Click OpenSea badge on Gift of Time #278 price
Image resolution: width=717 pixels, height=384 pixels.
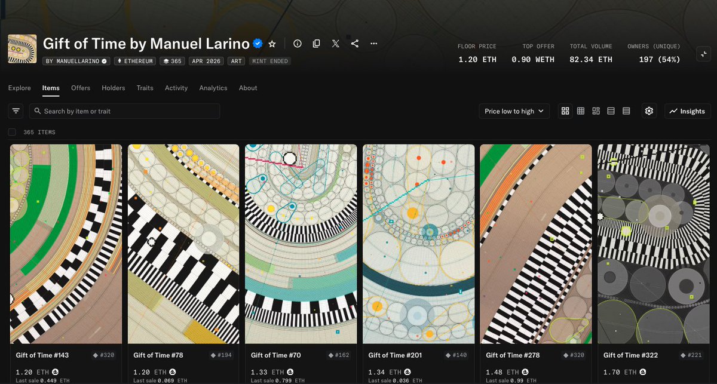tap(526, 372)
